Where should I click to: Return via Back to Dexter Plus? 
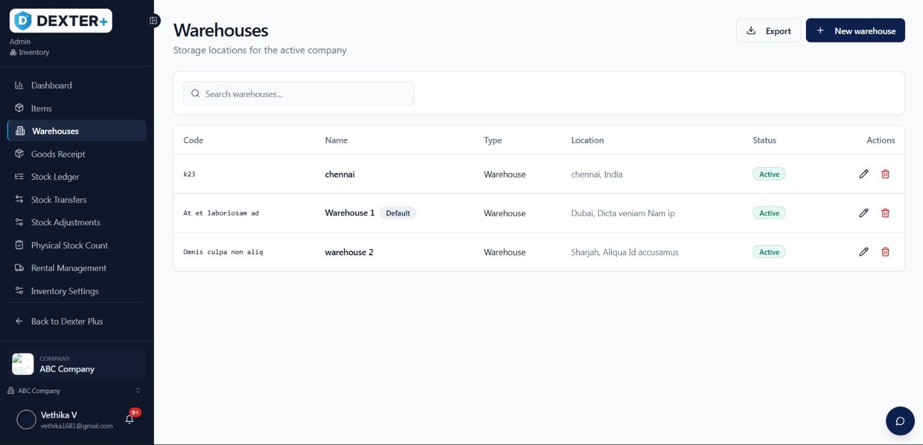[x=77, y=322]
